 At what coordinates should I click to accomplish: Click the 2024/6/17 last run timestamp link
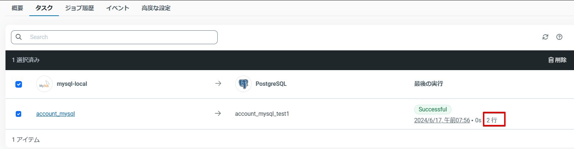pyautogui.click(x=442, y=120)
